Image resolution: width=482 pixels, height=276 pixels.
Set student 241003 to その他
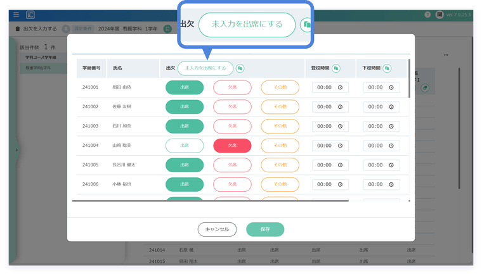(x=280, y=126)
